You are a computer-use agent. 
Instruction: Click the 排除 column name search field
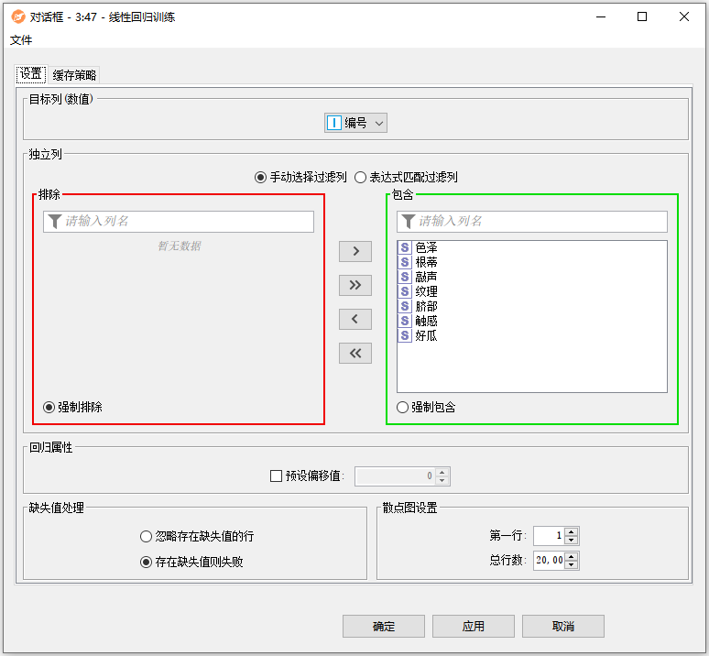pos(179,222)
